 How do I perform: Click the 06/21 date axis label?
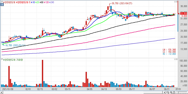[166, 89]
